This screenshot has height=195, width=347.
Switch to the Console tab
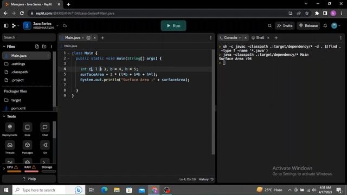(230, 38)
